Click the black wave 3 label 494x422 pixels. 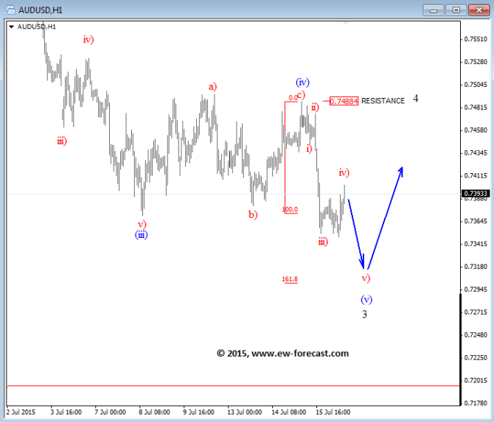click(364, 314)
